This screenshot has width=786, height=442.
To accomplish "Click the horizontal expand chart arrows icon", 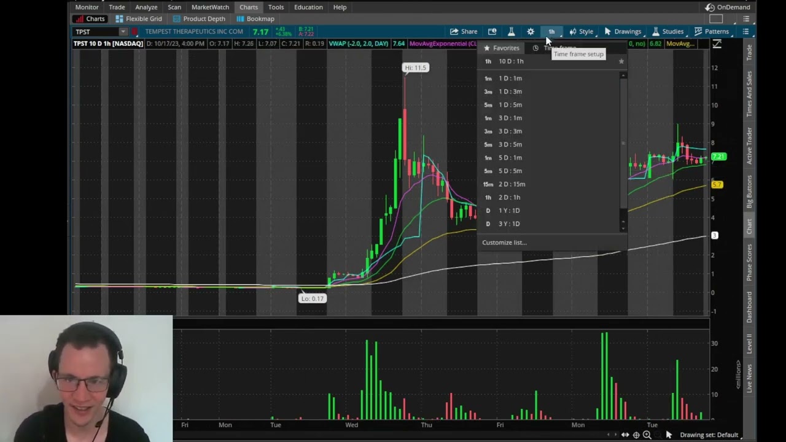I will (x=625, y=435).
